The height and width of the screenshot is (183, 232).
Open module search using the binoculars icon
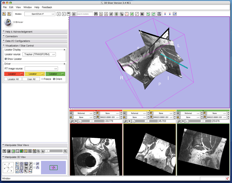coord(95,14)
